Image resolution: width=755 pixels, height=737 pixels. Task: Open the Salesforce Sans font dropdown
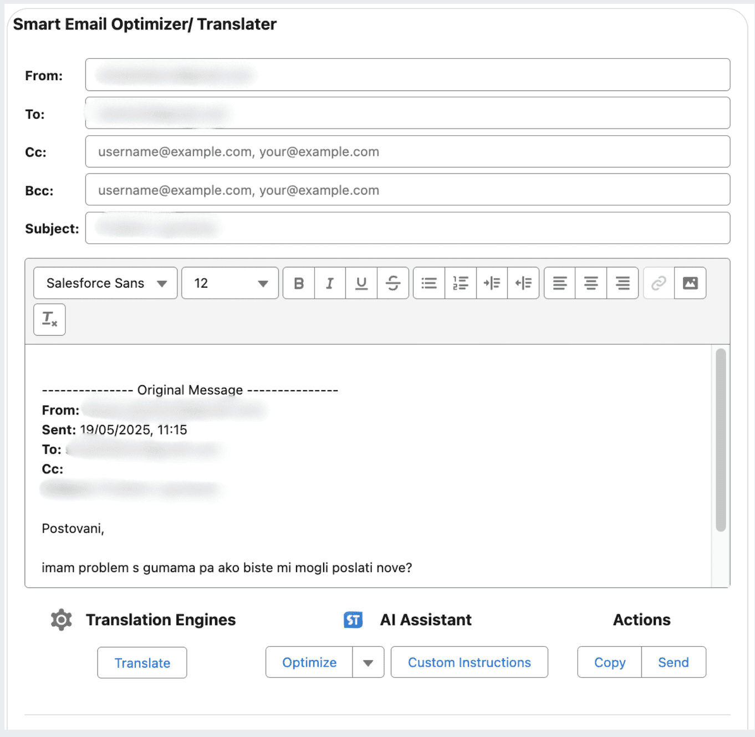click(x=105, y=283)
